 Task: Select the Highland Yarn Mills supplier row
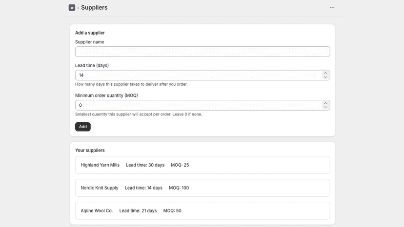point(202,165)
